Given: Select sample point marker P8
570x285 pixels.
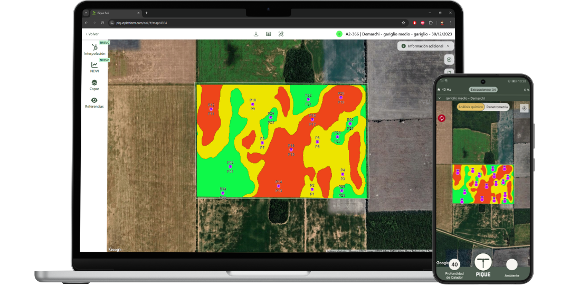Looking at the screenshot, I should click(x=262, y=143).
